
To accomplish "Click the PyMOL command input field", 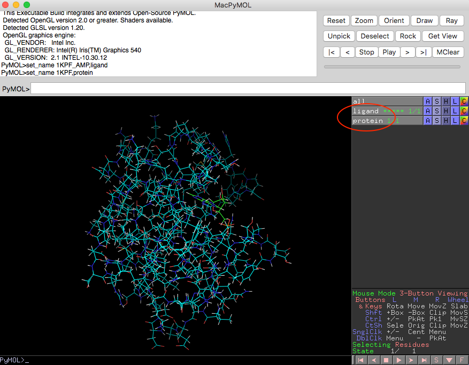I will [x=248, y=89].
